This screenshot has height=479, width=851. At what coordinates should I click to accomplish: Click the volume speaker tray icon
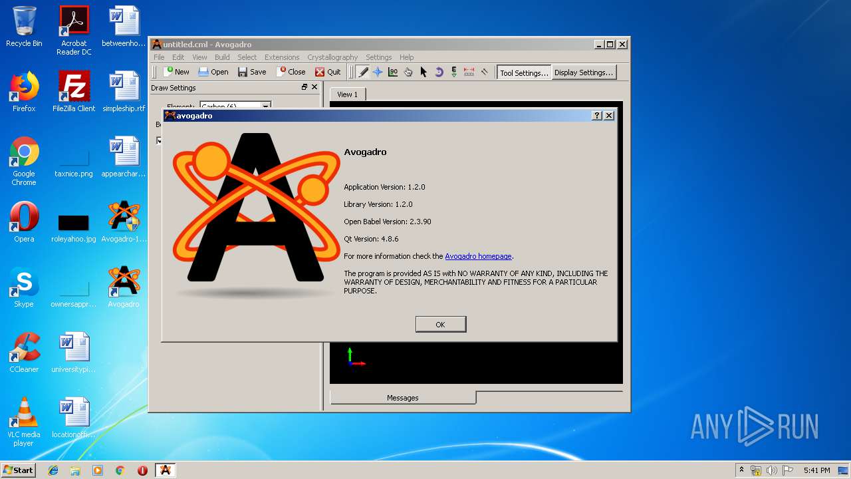click(772, 470)
